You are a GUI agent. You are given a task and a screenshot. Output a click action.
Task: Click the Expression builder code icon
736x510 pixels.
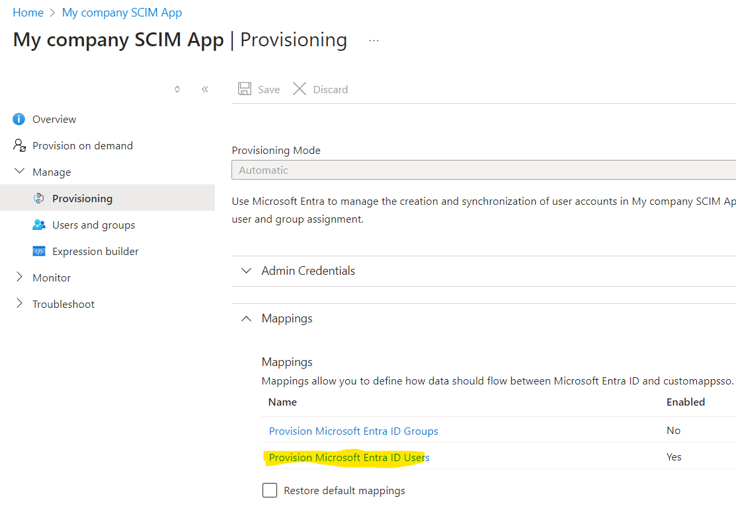tap(39, 251)
